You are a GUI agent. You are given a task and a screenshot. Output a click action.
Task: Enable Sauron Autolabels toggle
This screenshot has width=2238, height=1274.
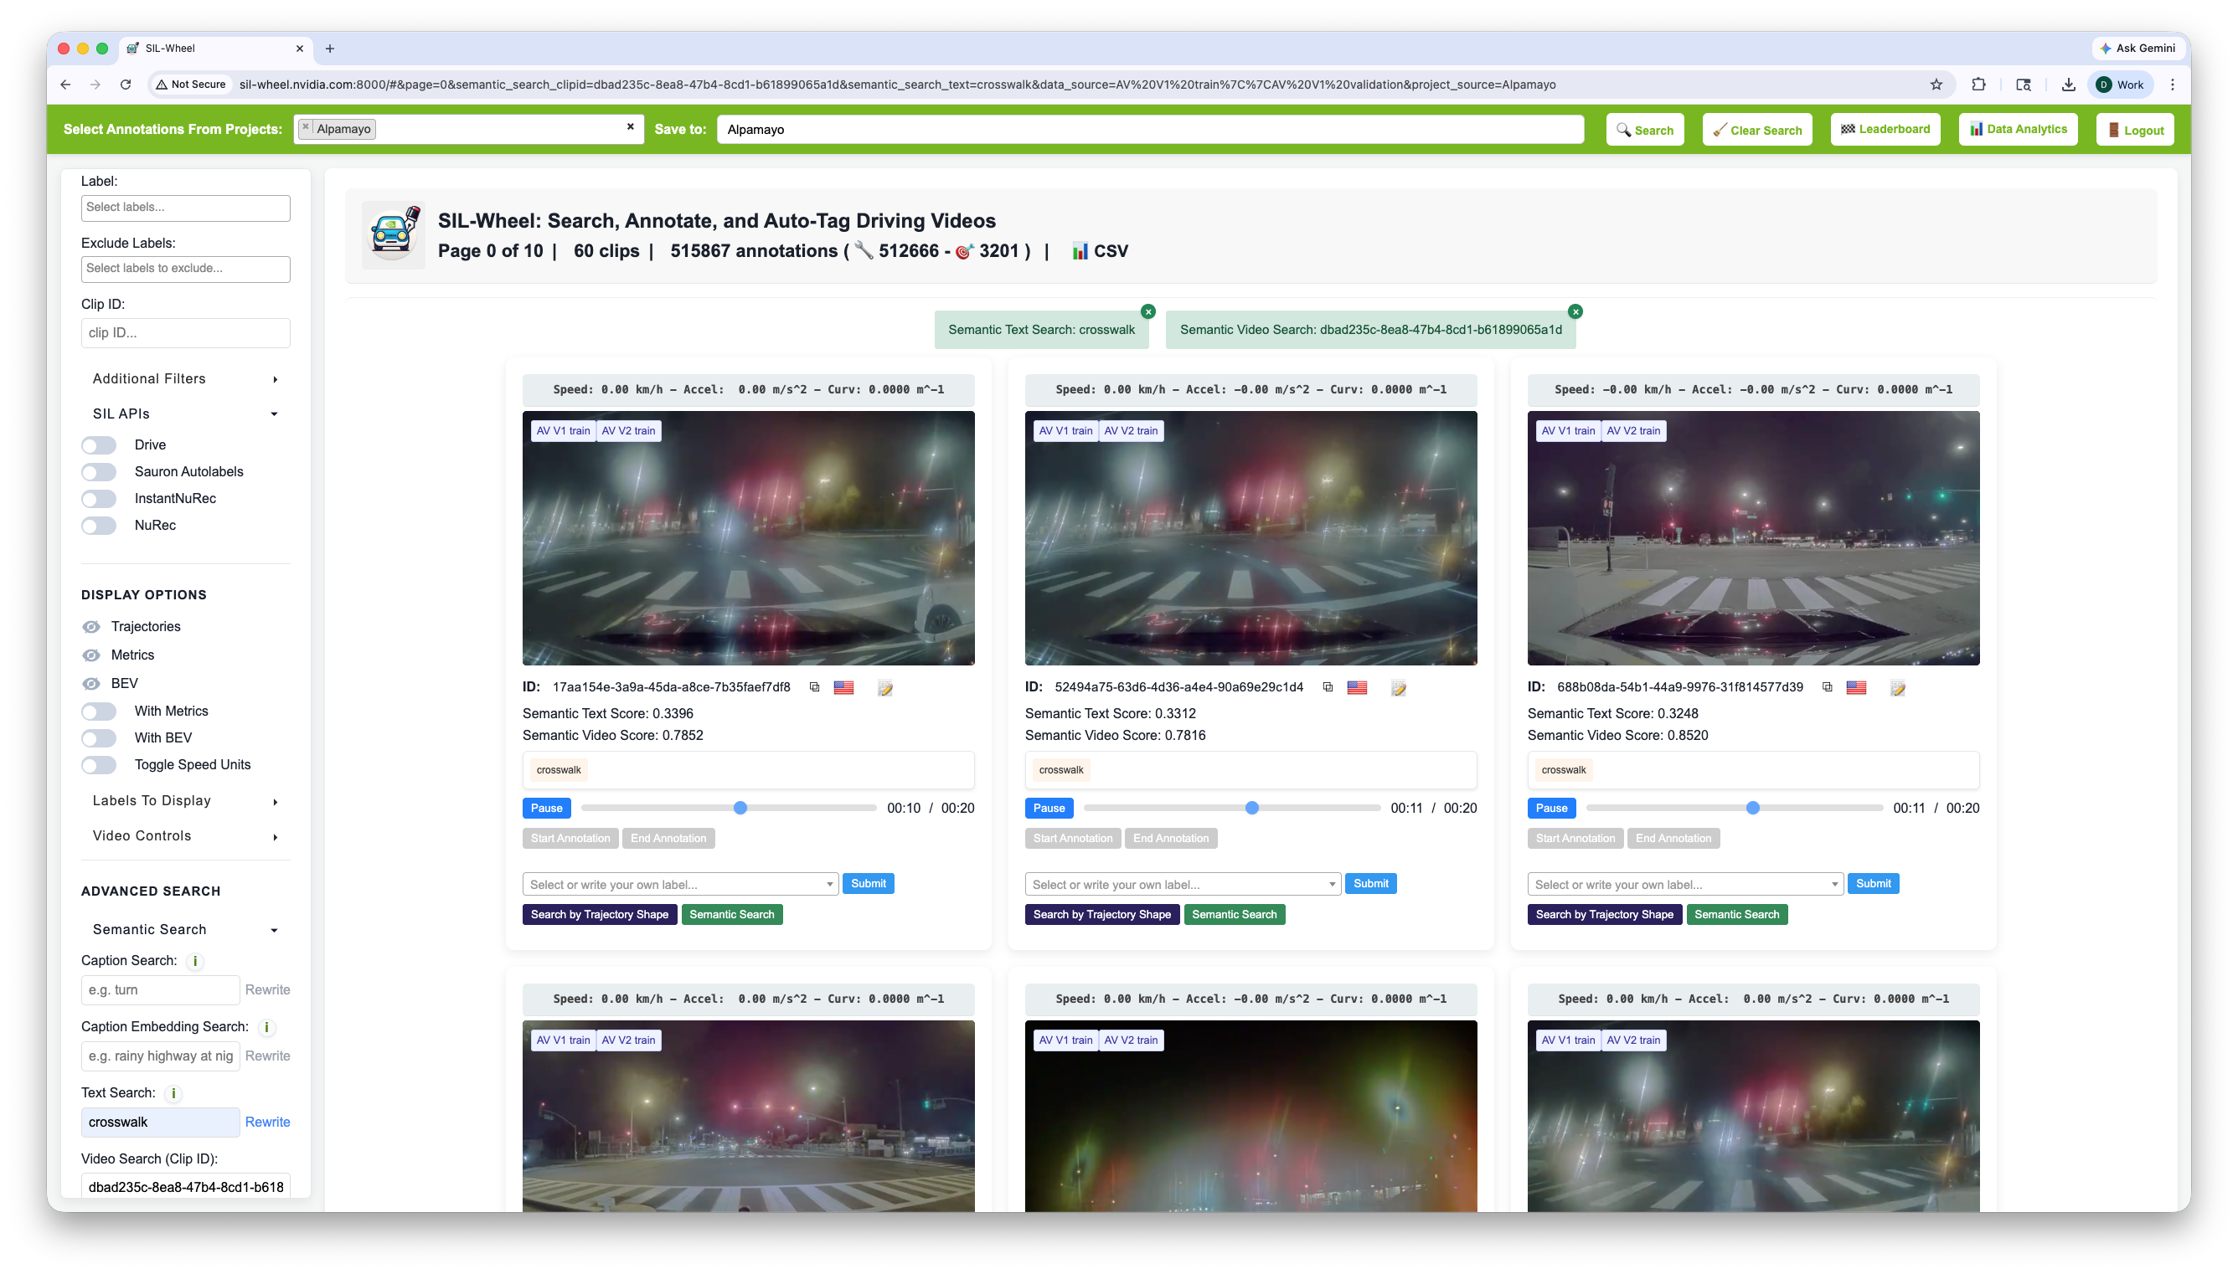coord(99,472)
